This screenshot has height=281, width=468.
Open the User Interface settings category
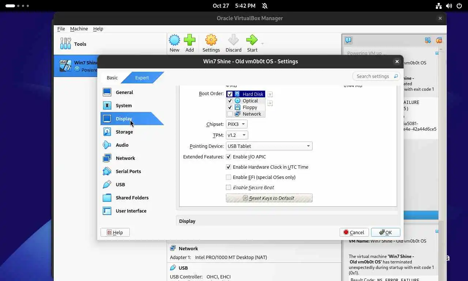pos(132,211)
